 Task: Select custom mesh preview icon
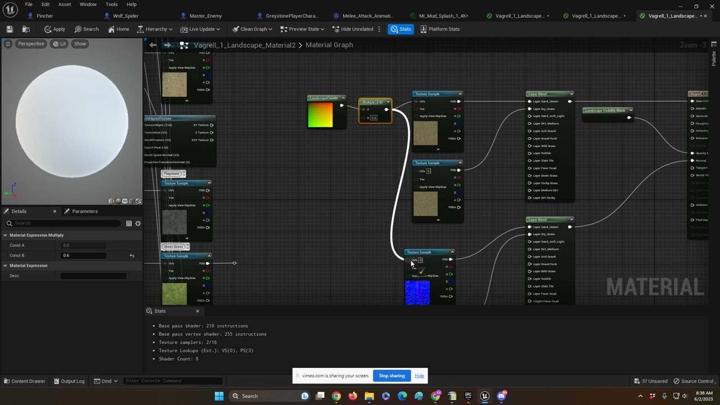[138, 201]
